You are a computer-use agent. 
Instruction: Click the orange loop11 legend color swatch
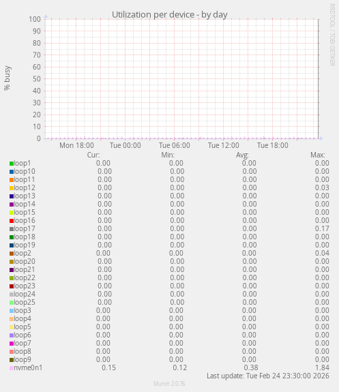pos(12,180)
